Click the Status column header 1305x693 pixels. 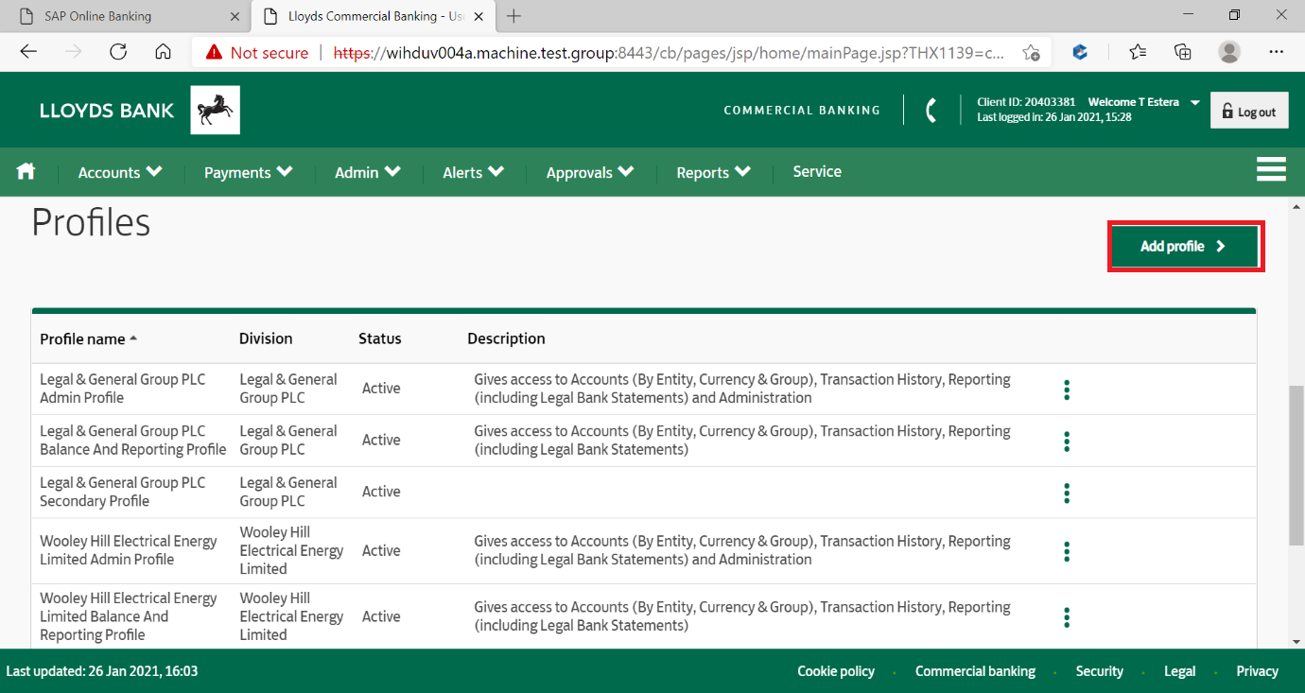click(x=380, y=338)
